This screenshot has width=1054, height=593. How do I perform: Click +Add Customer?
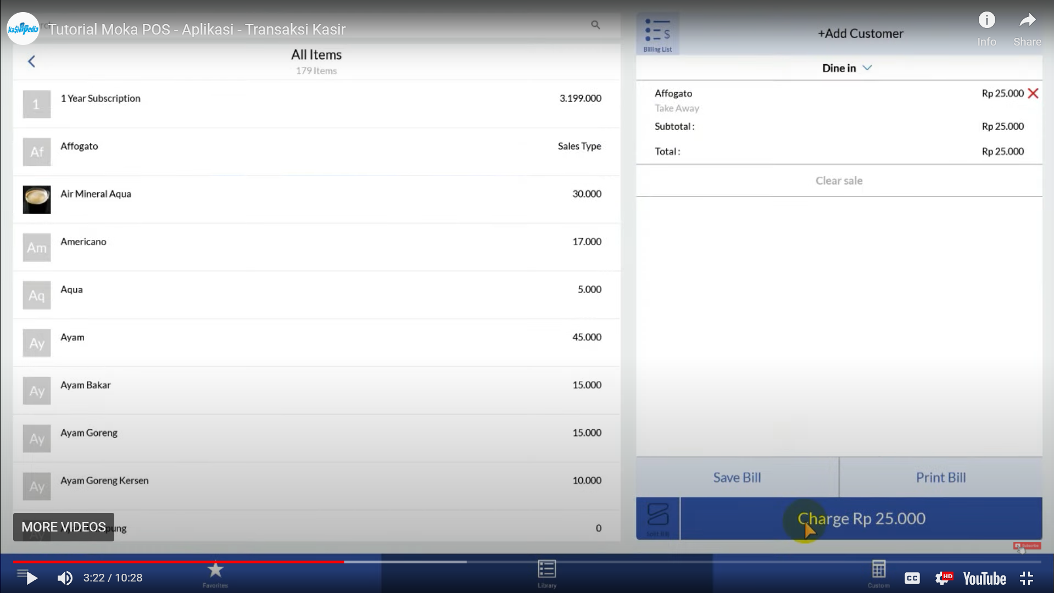pyautogui.click(x=860, y=33)
